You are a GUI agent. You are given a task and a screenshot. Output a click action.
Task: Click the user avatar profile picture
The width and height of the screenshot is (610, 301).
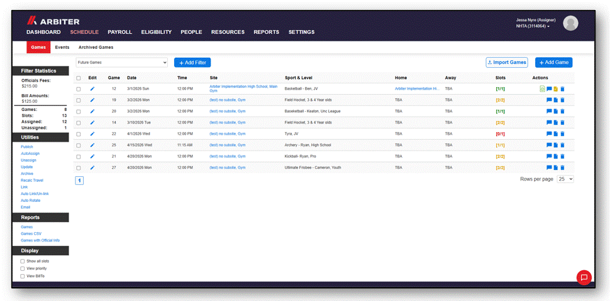point(570,23)
